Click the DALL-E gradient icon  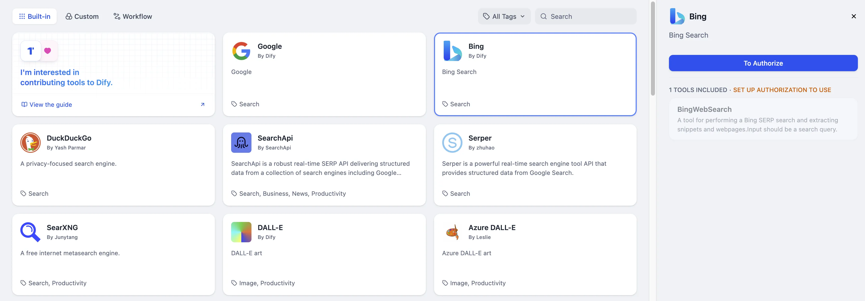[x=241, y=232]
